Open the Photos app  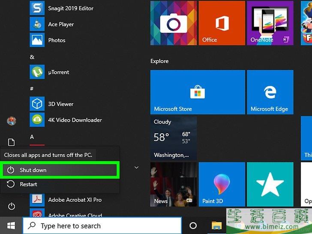(57, 40)
